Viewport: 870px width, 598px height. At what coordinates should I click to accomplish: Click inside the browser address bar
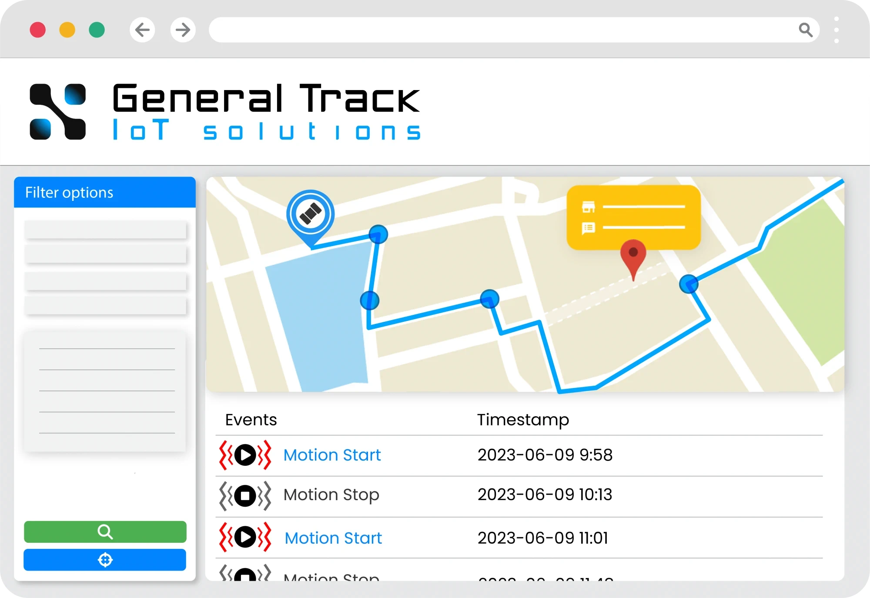500,30
